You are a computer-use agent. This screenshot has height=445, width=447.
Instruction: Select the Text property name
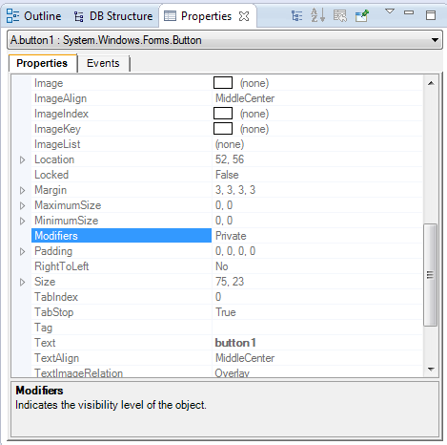tap(45, 343)
